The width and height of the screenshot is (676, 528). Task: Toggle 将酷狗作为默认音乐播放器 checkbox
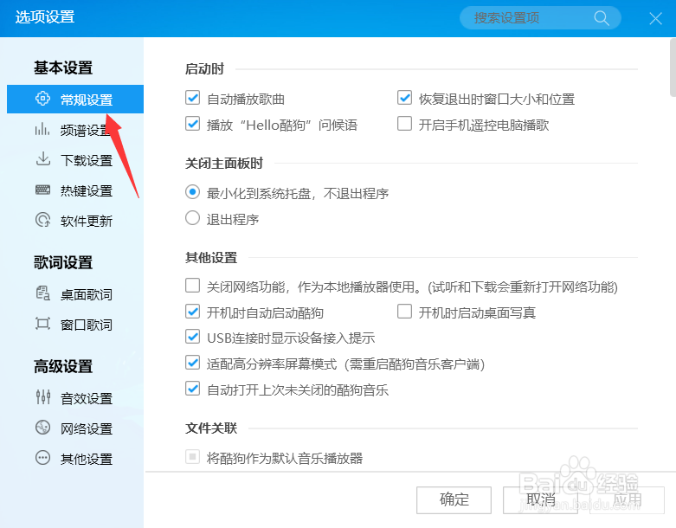pos(192,456)
